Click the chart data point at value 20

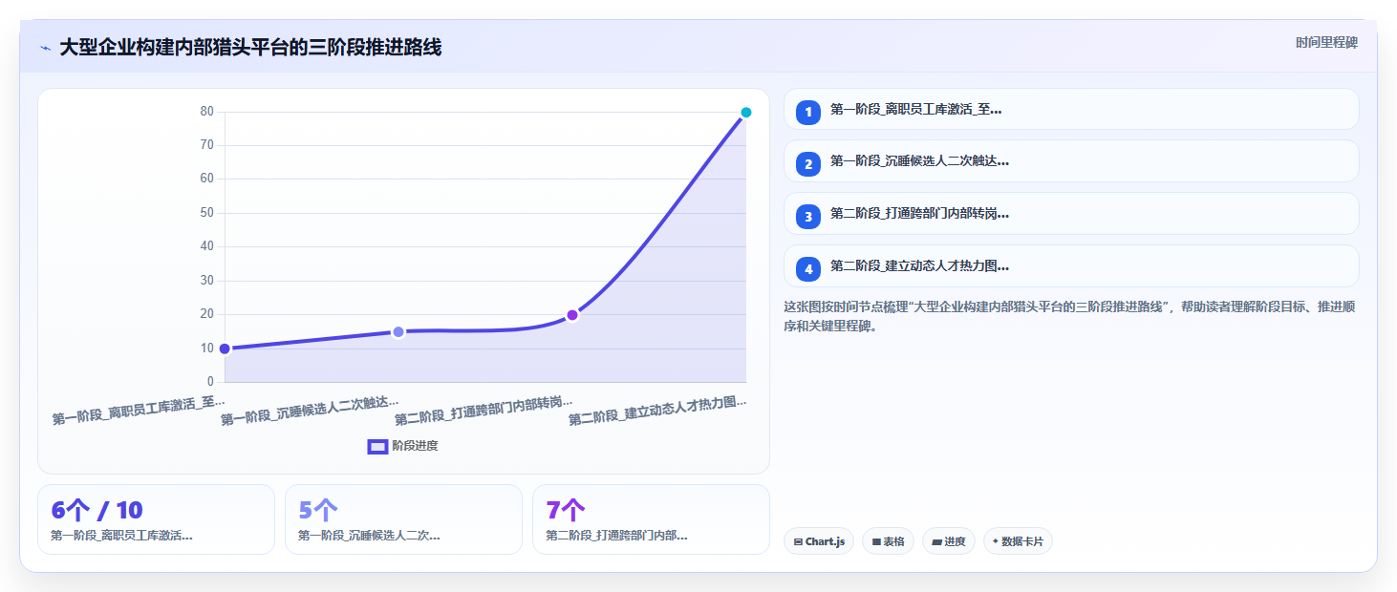[x=572, y=315]
